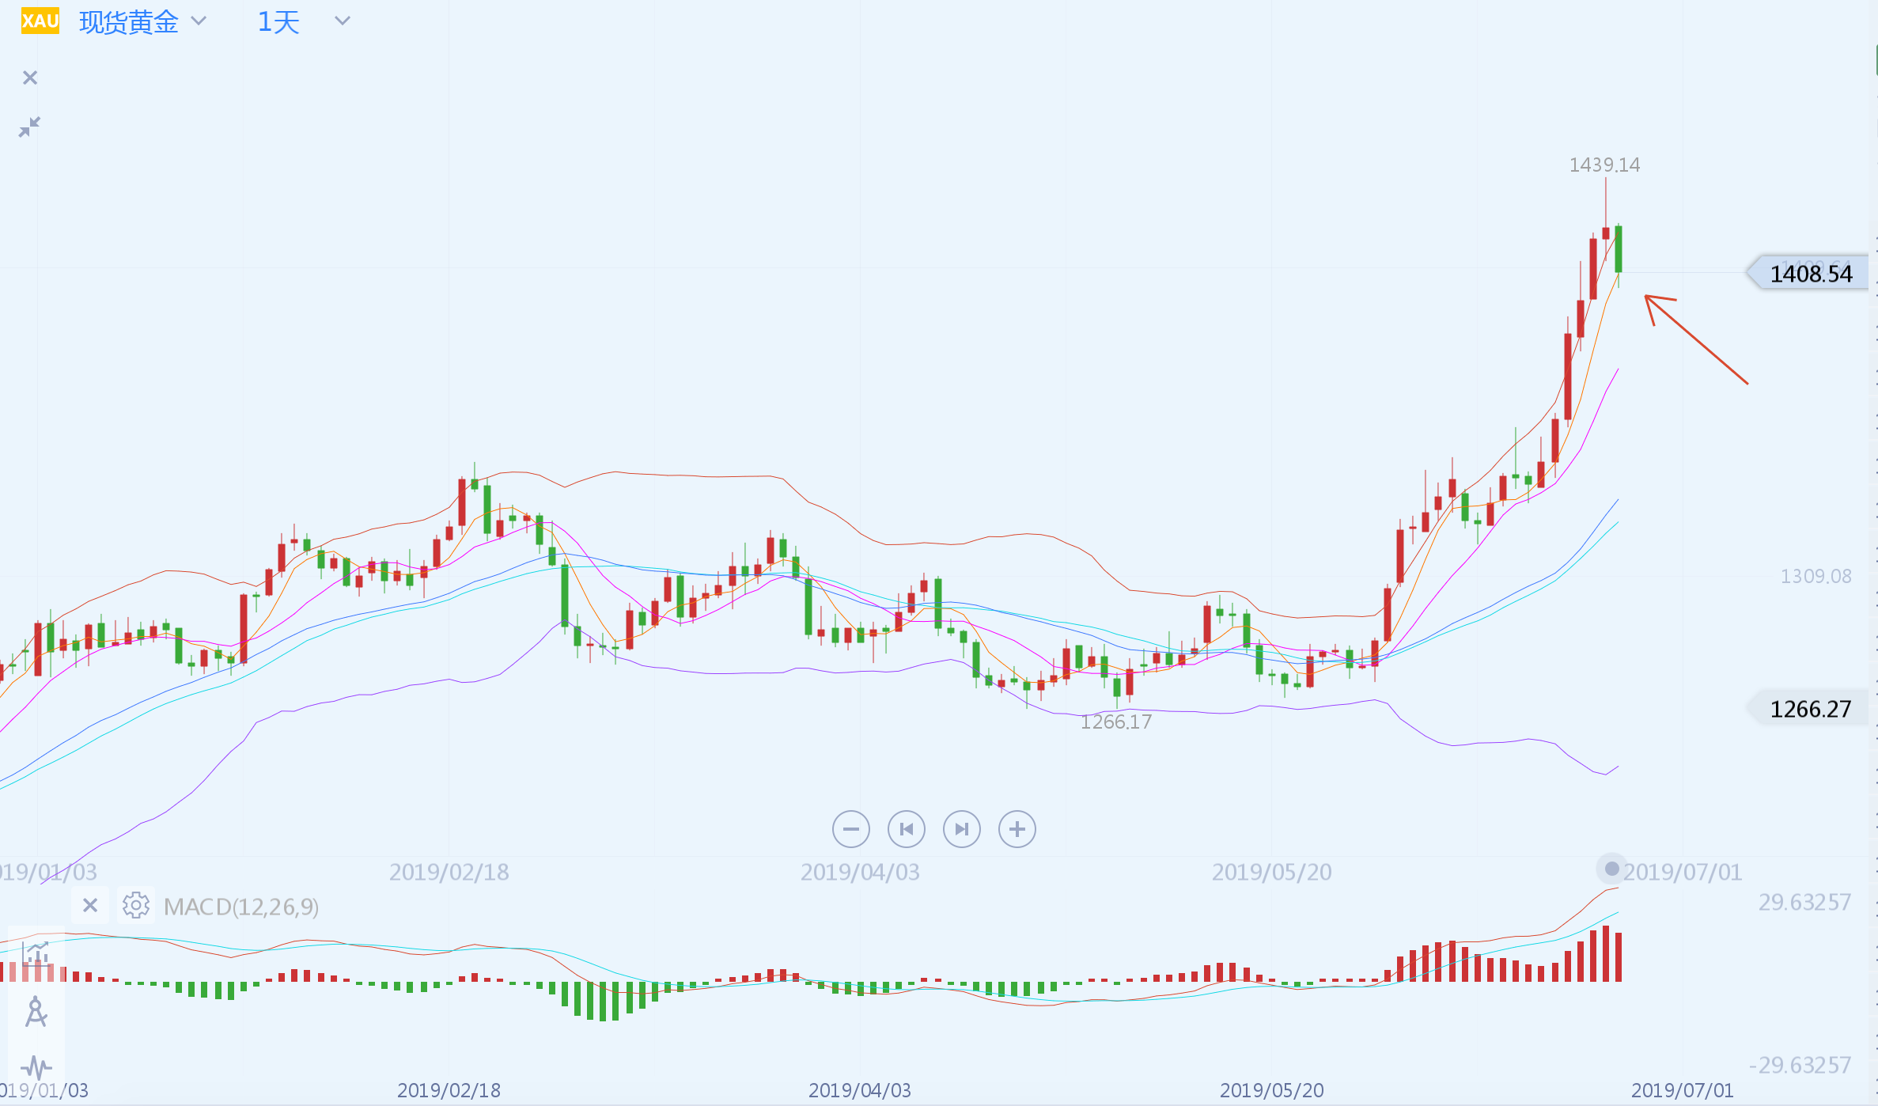The height and width of the screenshot is (1106, 1878).
Task: Click the MACD(12,26,9) indicator label
Action: tap(241, 907)
